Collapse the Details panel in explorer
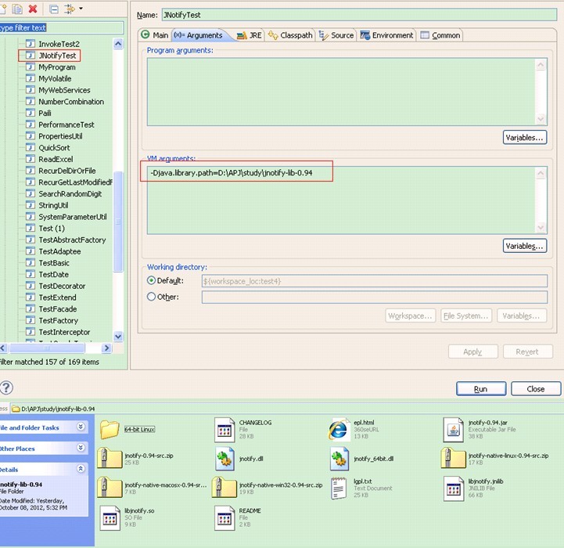The image size is (564, 548). 81,468
